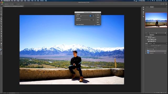The width and height of the screenshot is (168, 94).
Task: Add a Curves adjustment
Action: 152,38
